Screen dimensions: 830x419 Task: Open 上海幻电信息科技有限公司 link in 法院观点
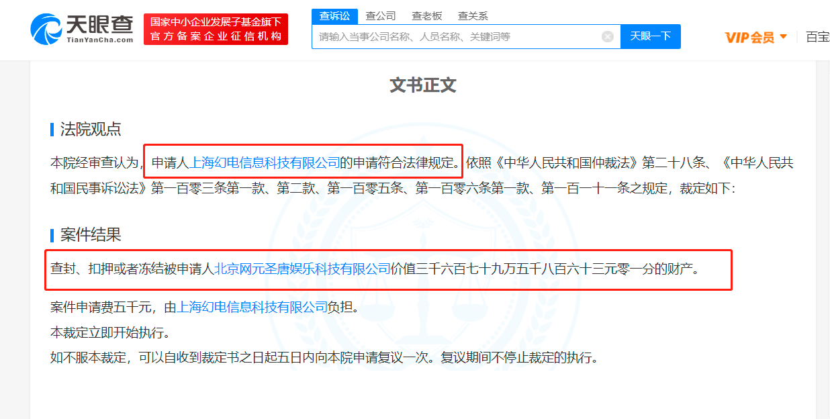pos(265,162)
